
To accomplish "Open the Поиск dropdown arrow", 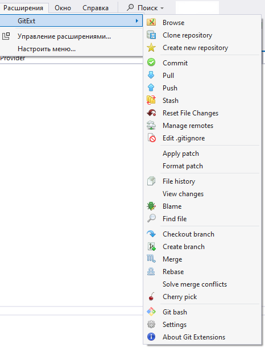I will pos(162,8).
